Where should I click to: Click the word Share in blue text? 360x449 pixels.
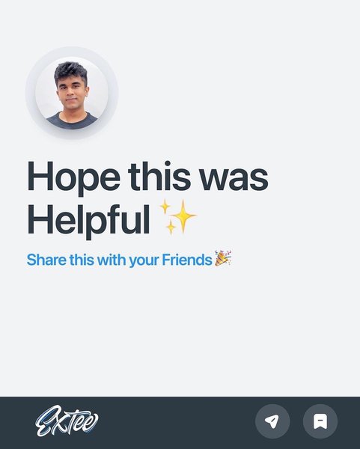point(46,260)
